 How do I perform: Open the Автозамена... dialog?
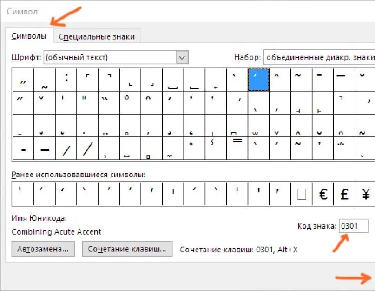(43, 249)
